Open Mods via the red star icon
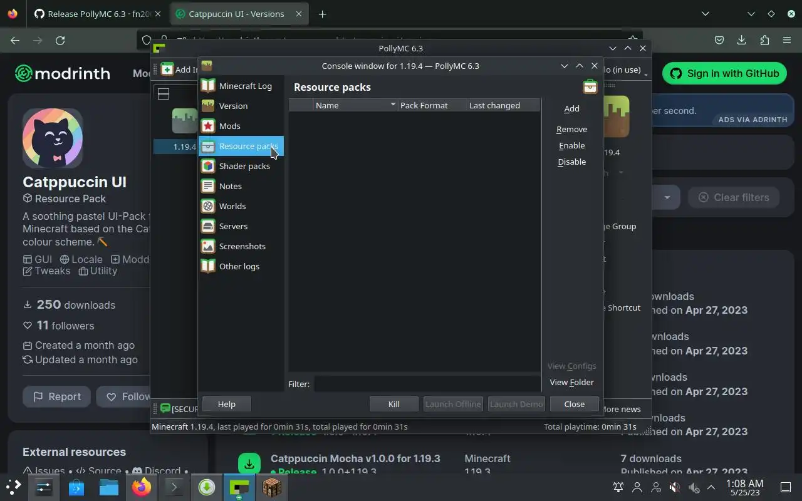802x501 pixels. click(x=208, y=126)
